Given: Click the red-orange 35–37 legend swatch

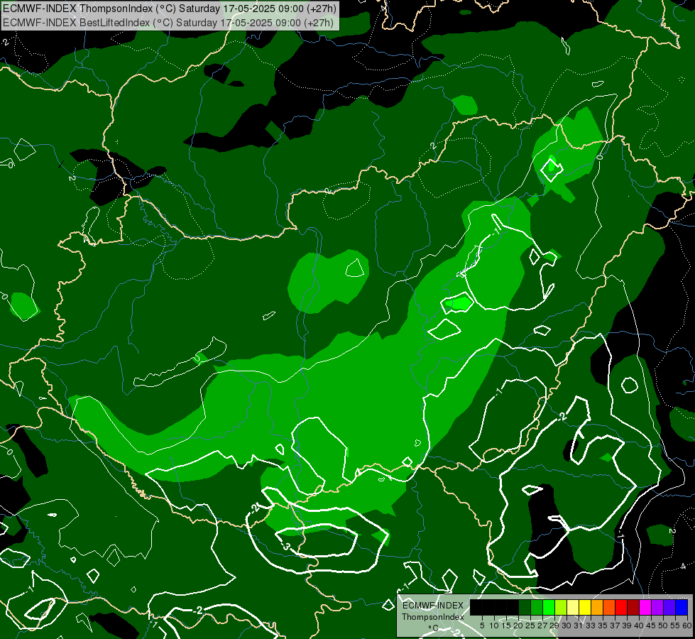Looking at the screenshot, I should [609, 607].
